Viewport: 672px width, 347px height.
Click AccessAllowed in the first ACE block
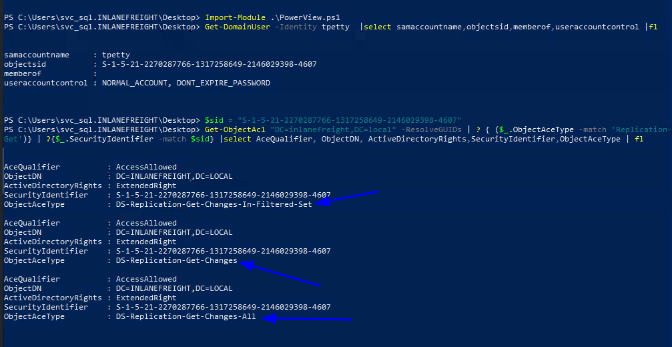click(146, 167)
